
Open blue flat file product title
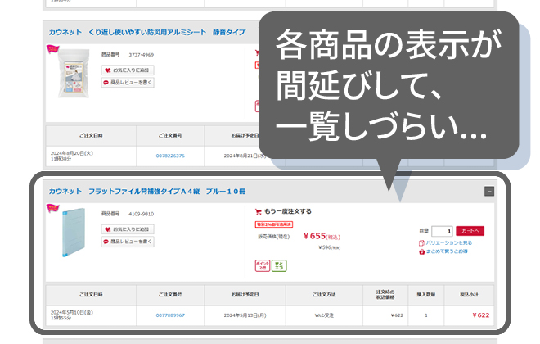click(x=146, y=191)
